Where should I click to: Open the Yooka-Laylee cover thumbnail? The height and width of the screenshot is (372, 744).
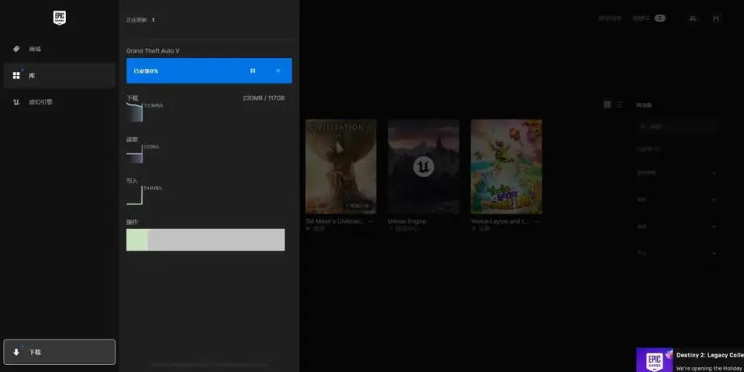point(506,166)
